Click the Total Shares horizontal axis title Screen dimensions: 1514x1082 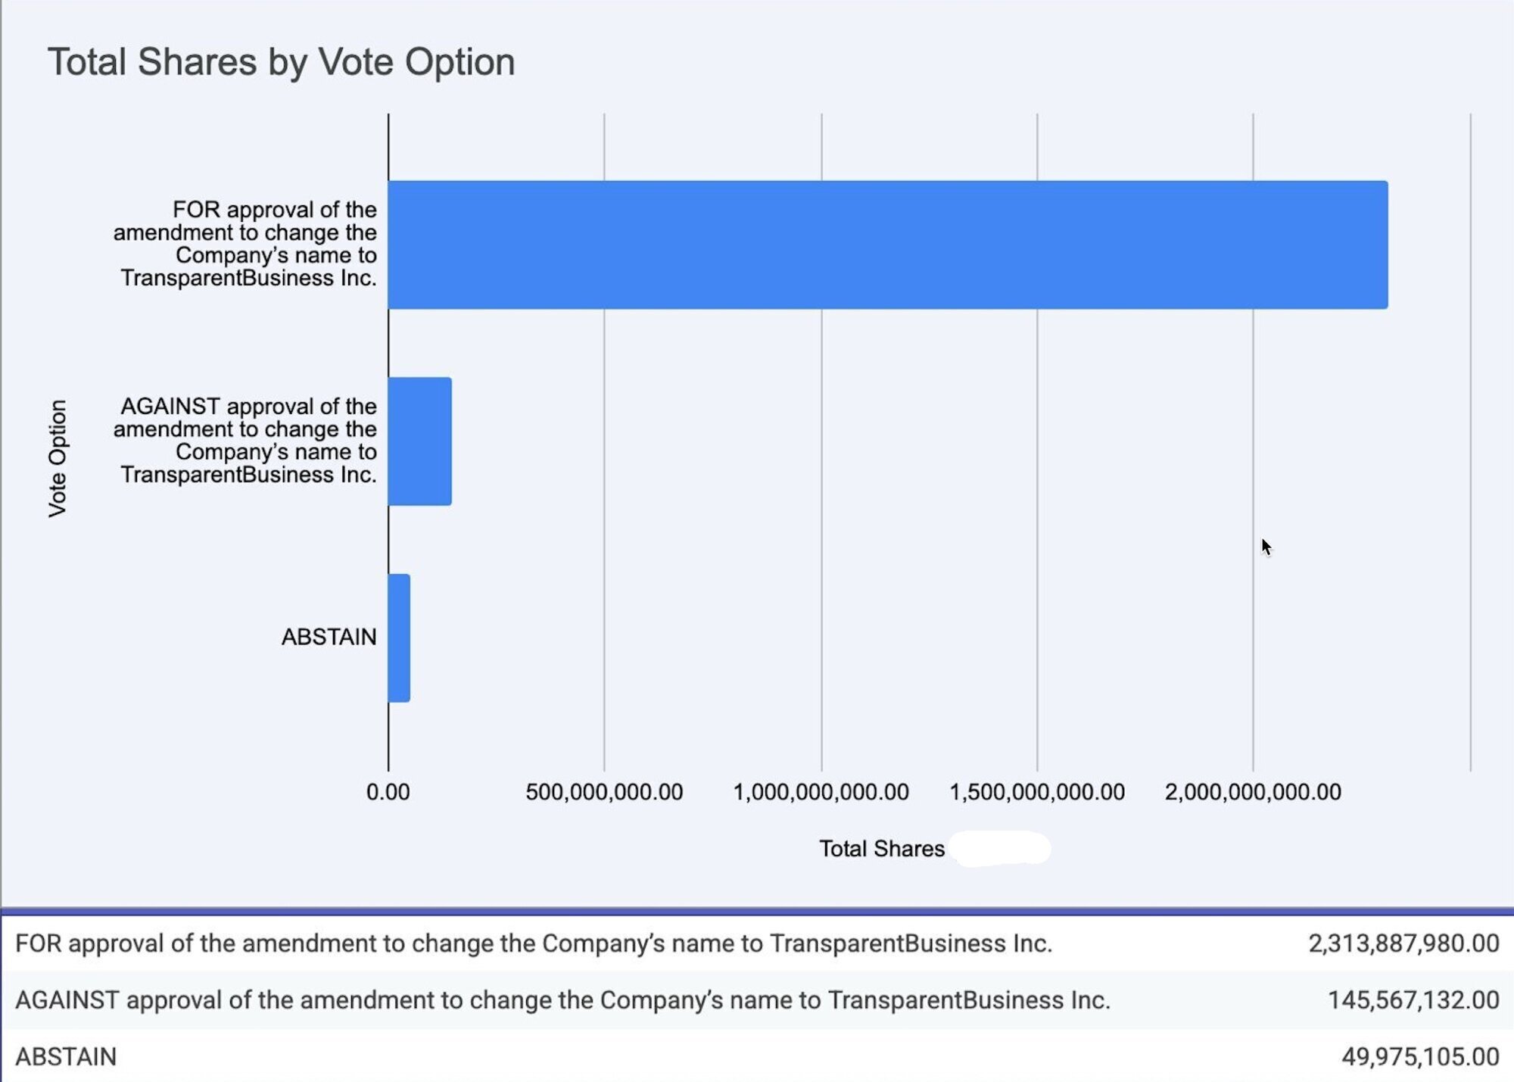click(x=881, y=849)
